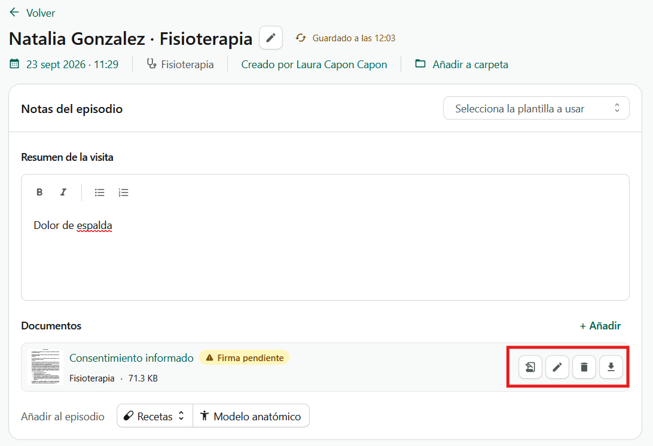This screenshot has width=653, height=446.
Task: Request signature for Consentimiento informado document
Action: (530, 367)
